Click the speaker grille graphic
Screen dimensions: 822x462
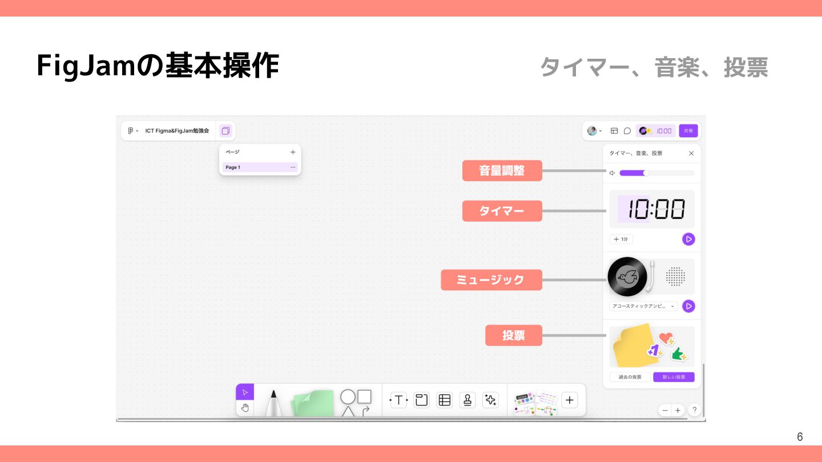tap(675, 277)
